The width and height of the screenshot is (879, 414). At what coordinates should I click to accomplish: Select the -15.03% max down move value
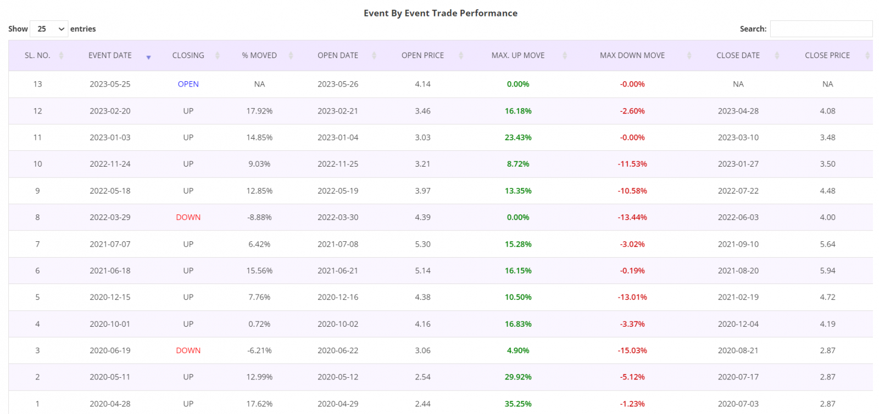coord(632,350)
